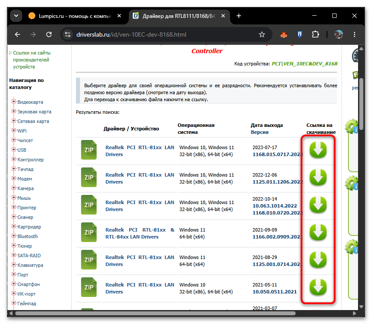This screenshot has width=372, height=324.
Task: Open the Геймпад catalog item
Action: [27, 304]
